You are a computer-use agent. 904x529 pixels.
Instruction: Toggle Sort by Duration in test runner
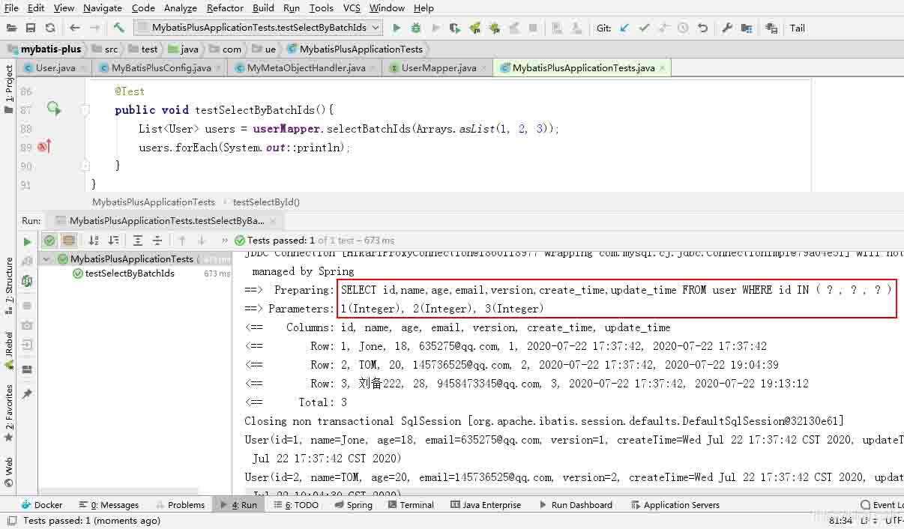point(113,241)
